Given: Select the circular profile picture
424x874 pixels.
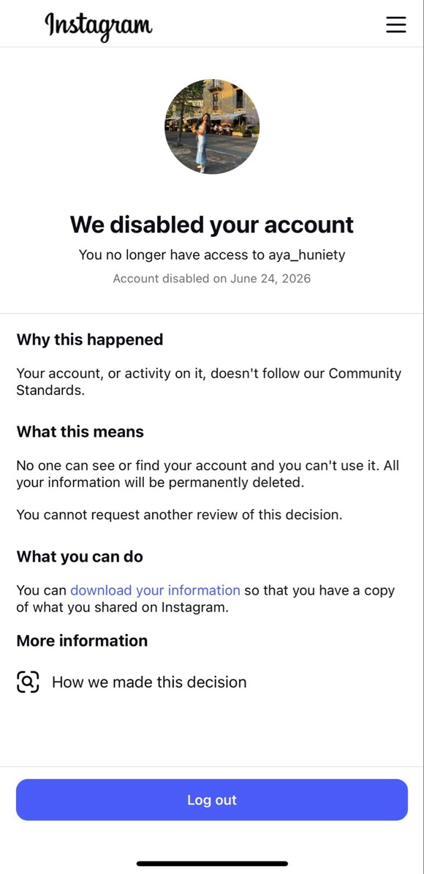Looking at the screenshot, I should coord(212,127).
